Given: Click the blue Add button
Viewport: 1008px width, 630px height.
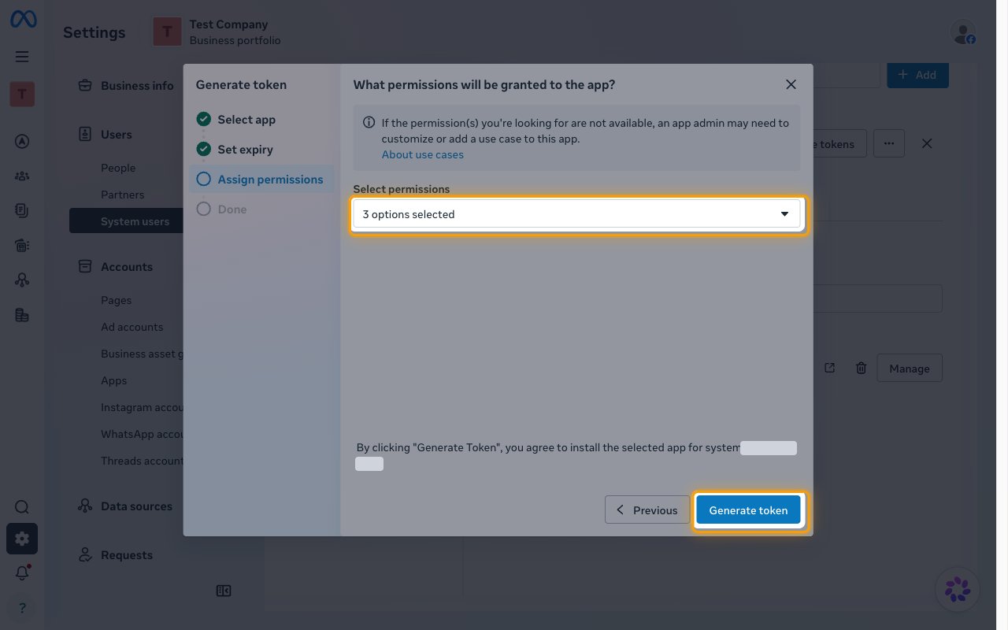Looking at the screenshot, I should click(x=917, y=75).
